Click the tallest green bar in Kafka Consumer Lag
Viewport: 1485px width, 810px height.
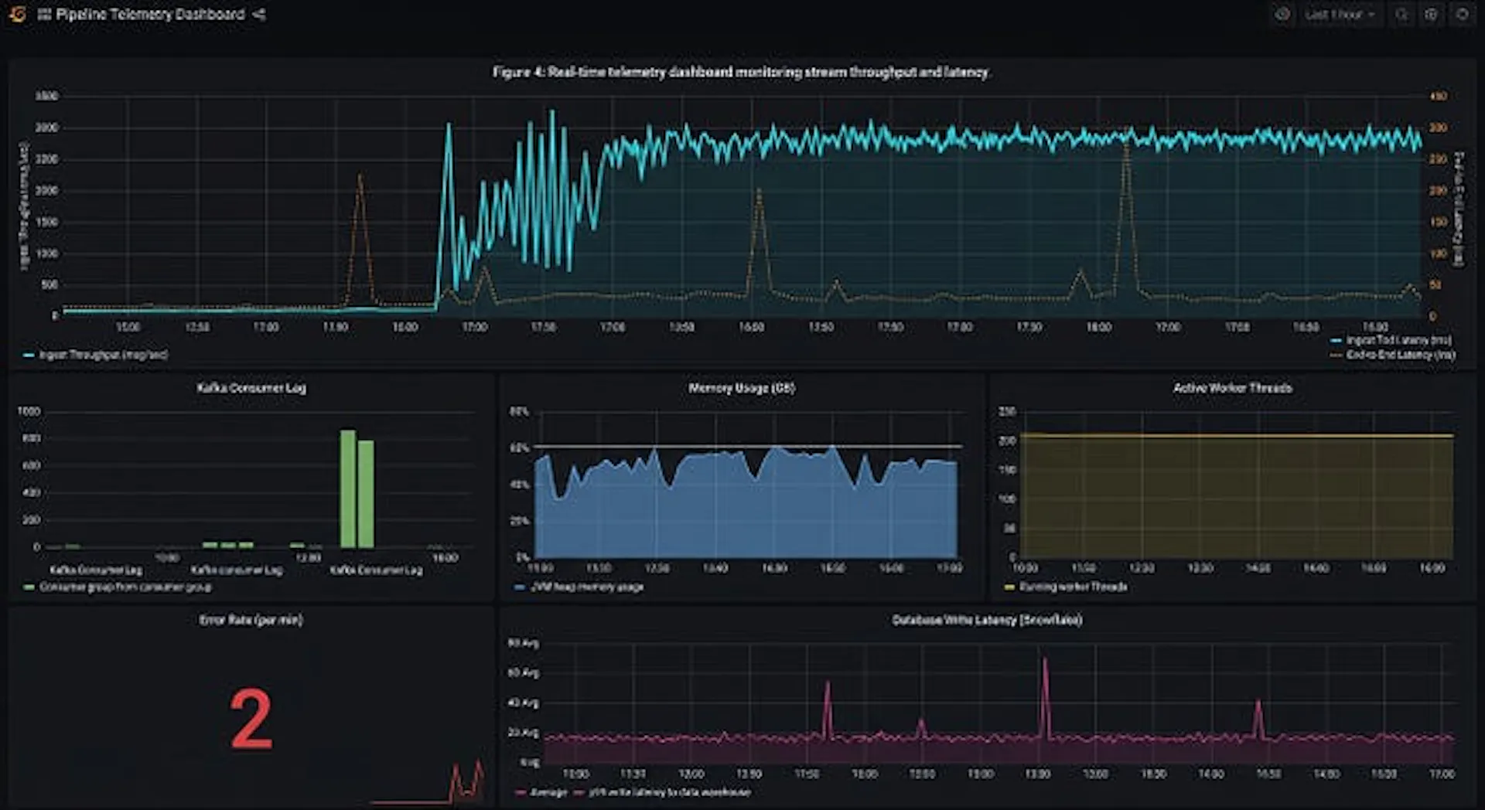click(348, 489)
